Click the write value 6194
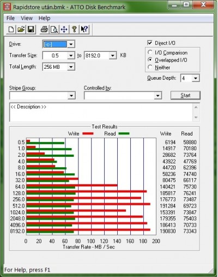Image resolution: width=218 pixels, height=277 pixels. (x=170, y=142)
